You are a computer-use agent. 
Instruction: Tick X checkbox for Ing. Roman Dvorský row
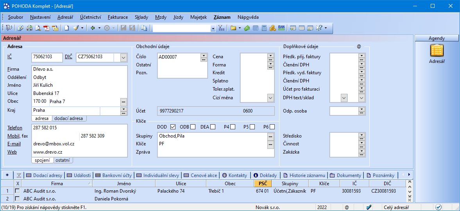[18, 191]
